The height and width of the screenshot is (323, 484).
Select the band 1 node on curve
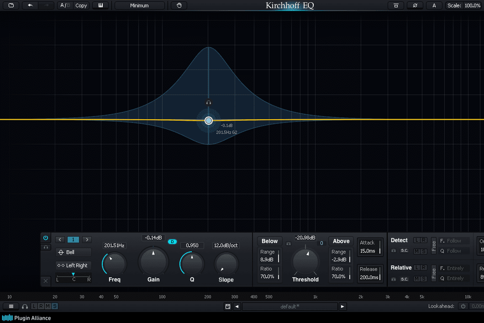(209, 121)
